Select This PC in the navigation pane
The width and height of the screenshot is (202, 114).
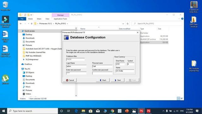[27, 69]
